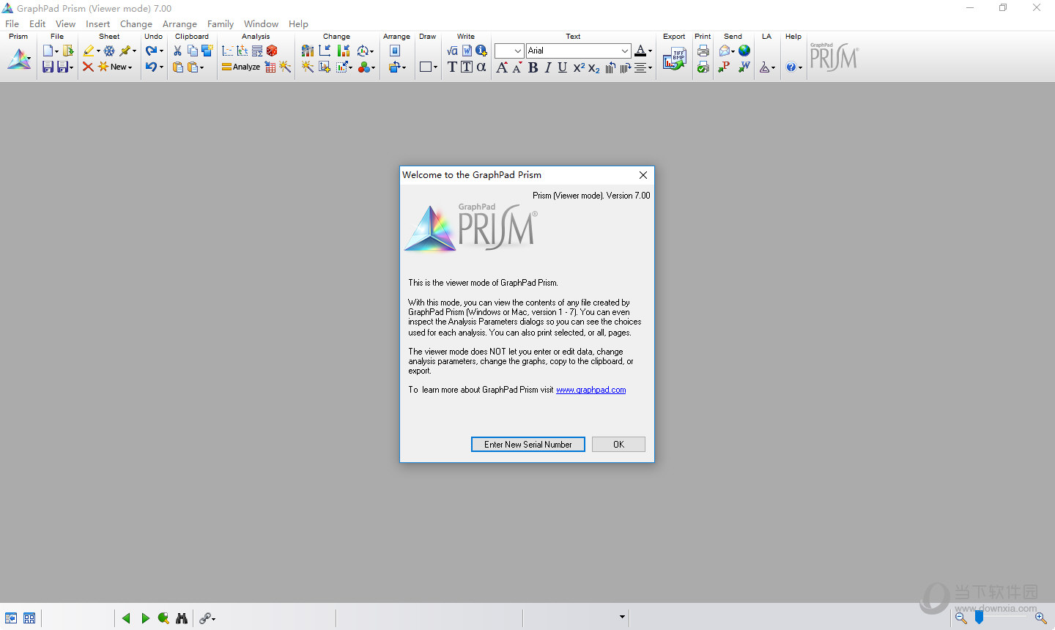The image size is (1055, 630).
Task: Open the www.graphpad.com link
Action: (x=591, y=390)
